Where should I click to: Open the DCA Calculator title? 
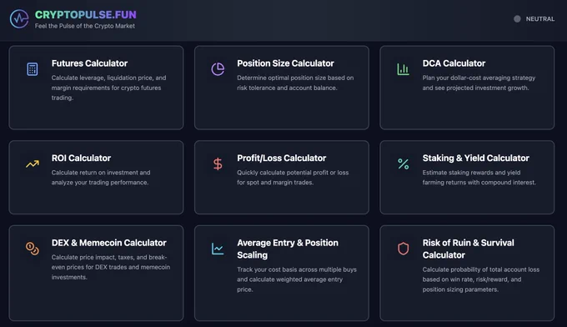tap(454, 63)
